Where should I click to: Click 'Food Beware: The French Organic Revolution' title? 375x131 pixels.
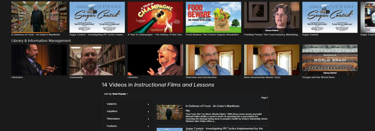pyautogui.click(x=212, y=34)
